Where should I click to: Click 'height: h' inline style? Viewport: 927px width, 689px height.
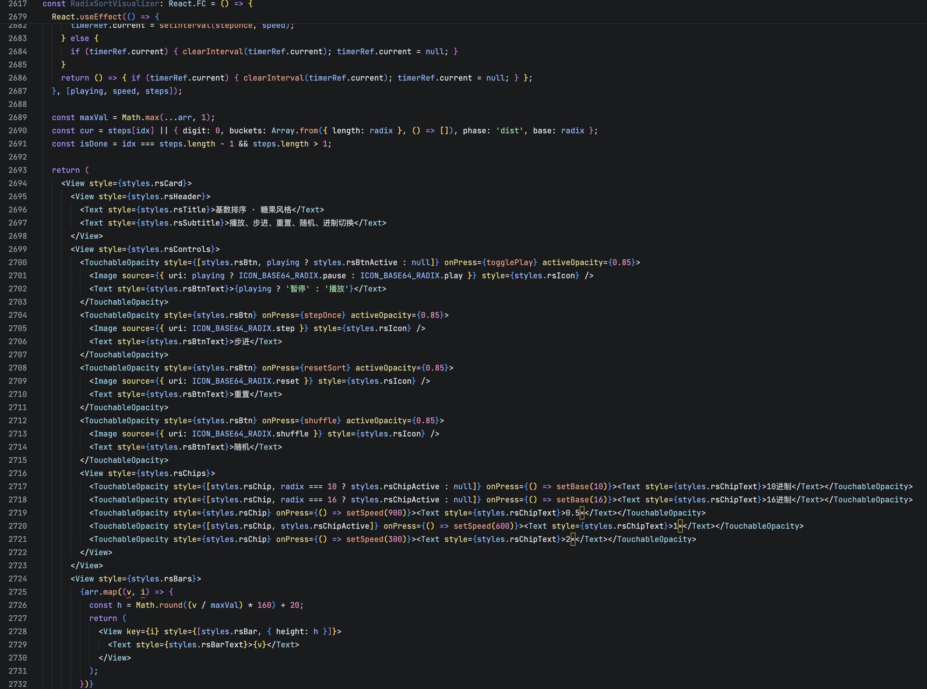pos(297,632)
